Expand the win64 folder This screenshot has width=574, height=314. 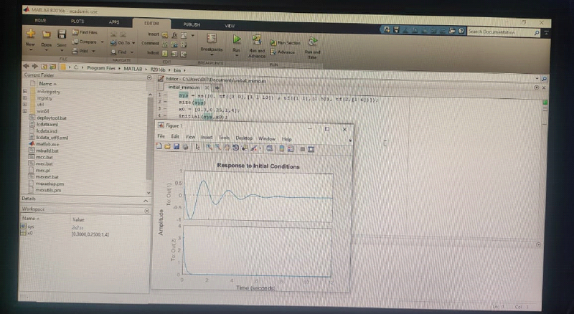coord(25,110)
